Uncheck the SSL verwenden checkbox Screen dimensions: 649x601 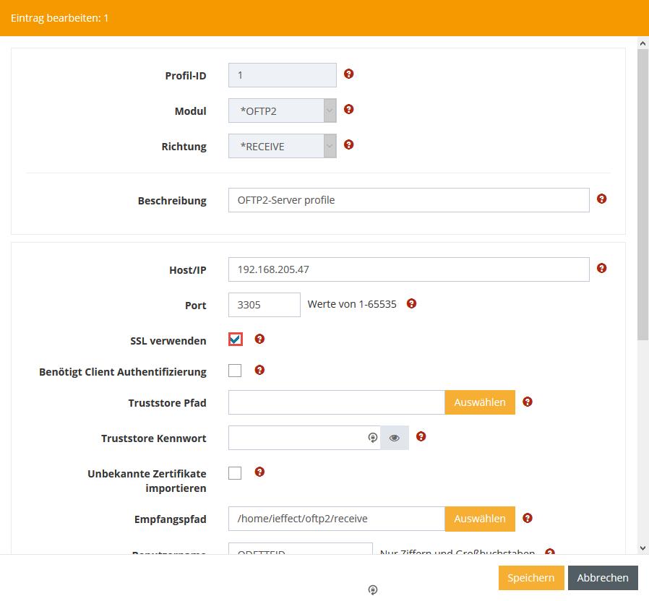coord(235,340)
